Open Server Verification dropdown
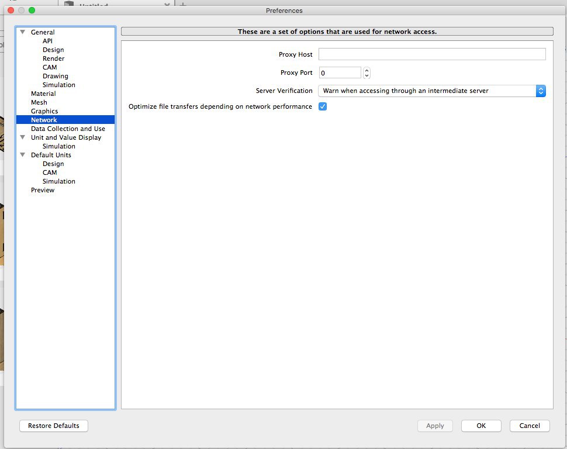This screenshot has width=567, height=449. 432,91
